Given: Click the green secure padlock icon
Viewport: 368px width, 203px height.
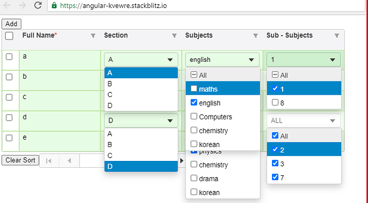Looking at the screenshot, I should (54, 5).
